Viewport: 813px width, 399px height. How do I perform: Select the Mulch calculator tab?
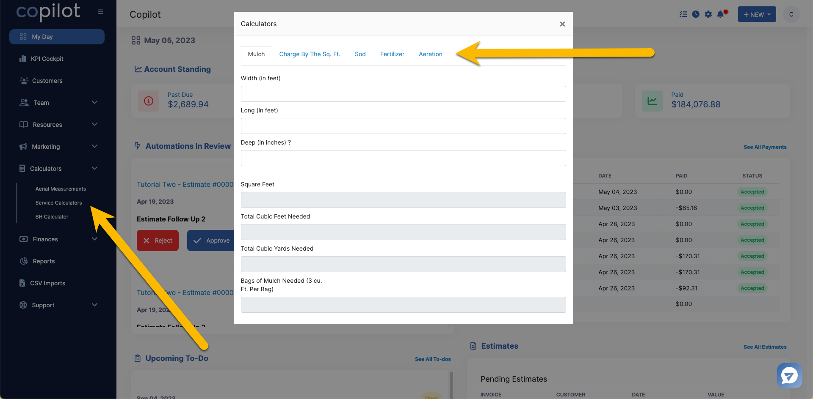click(256, 54)
